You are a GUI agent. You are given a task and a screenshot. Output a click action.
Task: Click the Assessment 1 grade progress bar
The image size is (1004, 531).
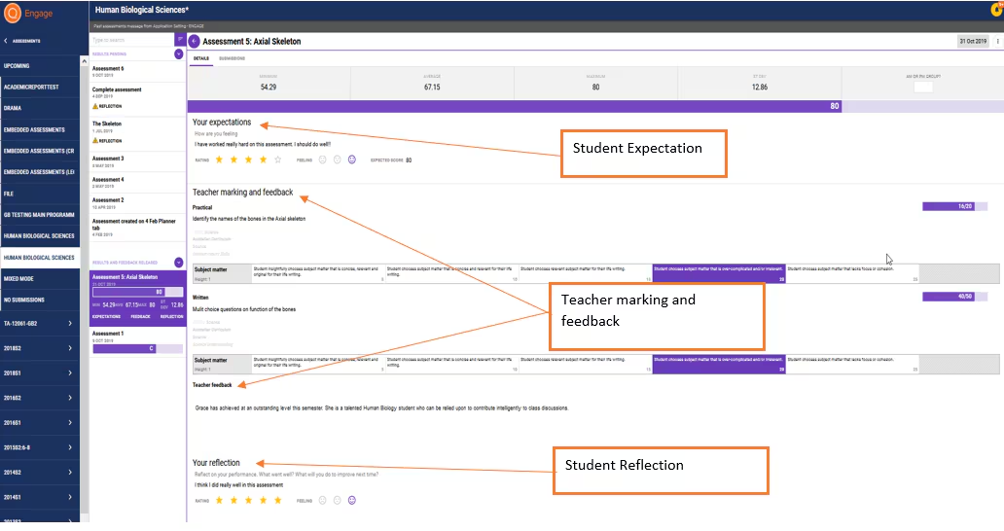click(x=138, y=349)
